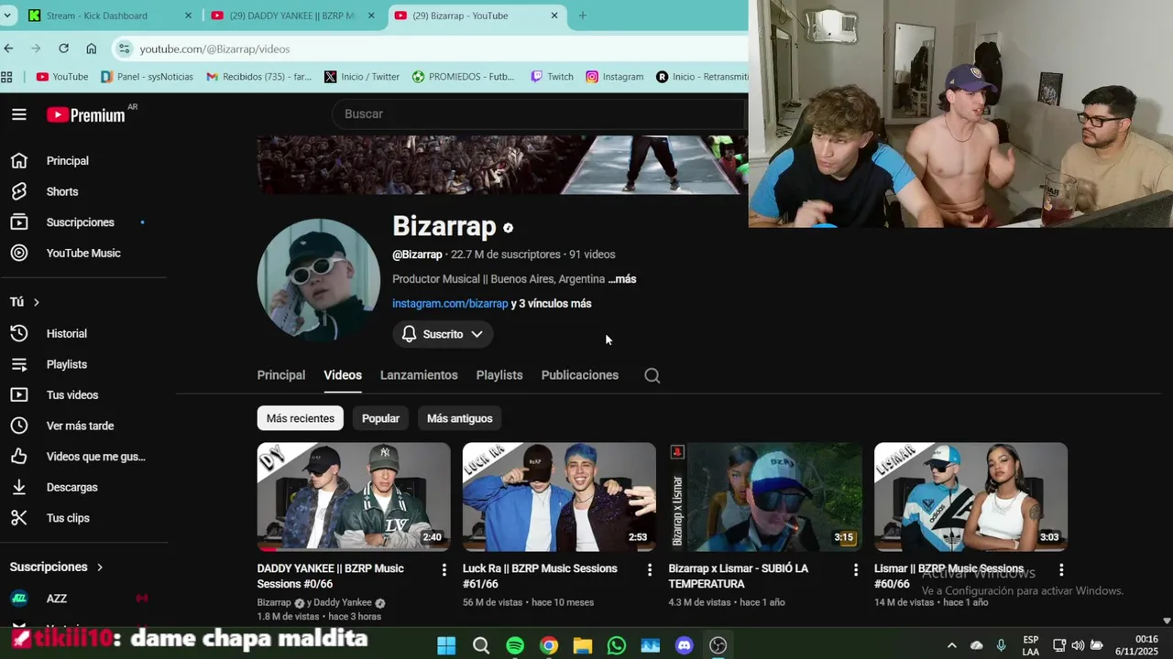Open the PROMIEDOS bookmark
The height and width of the screenshot is (659, 1173).
tap(464, 77)
